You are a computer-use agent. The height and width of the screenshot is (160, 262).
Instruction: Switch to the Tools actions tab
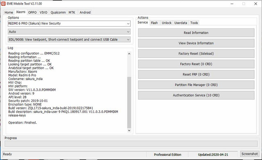click(x=194, y=23)
